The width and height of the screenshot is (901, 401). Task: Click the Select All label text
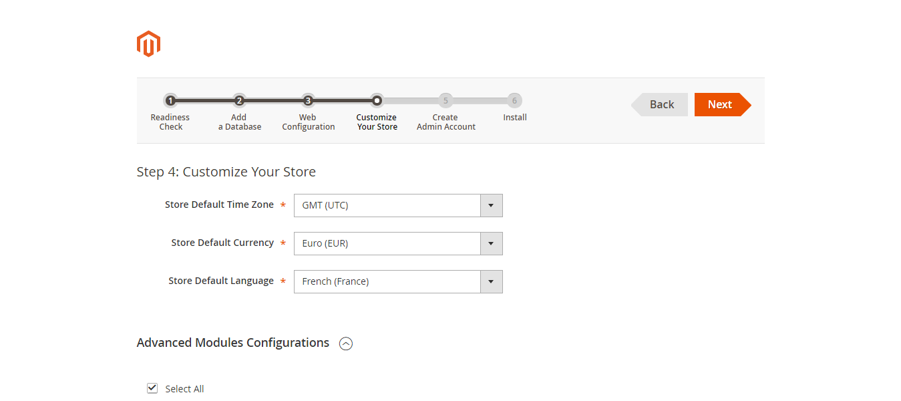[184, 388]
